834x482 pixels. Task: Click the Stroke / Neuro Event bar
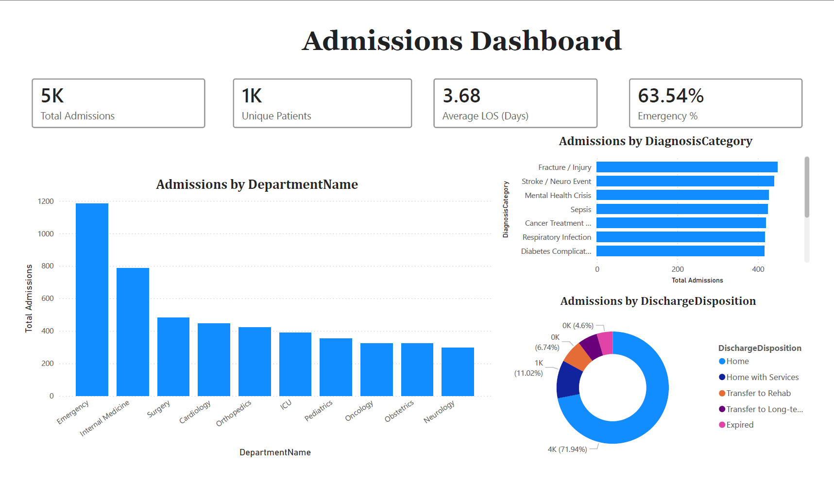(x=685, y=181)
